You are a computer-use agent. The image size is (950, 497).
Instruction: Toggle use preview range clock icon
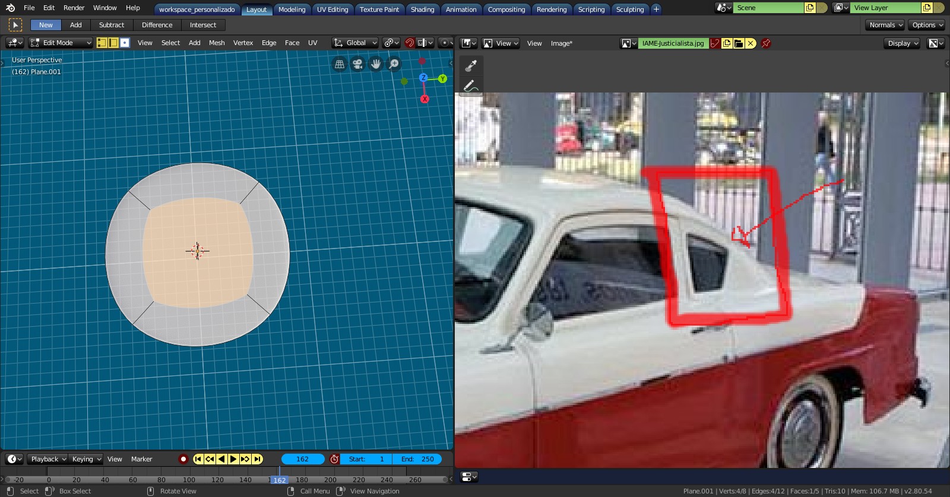tap(334, 459)
